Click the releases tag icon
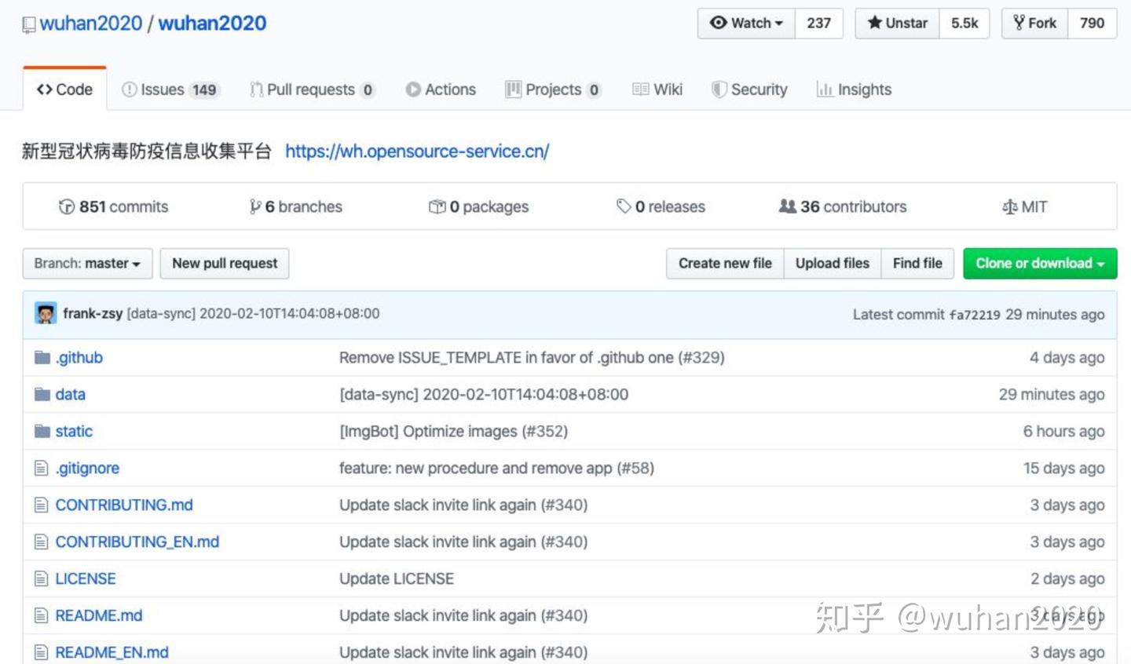This screenshot has height=664, width=1131. tap(625, 206)
